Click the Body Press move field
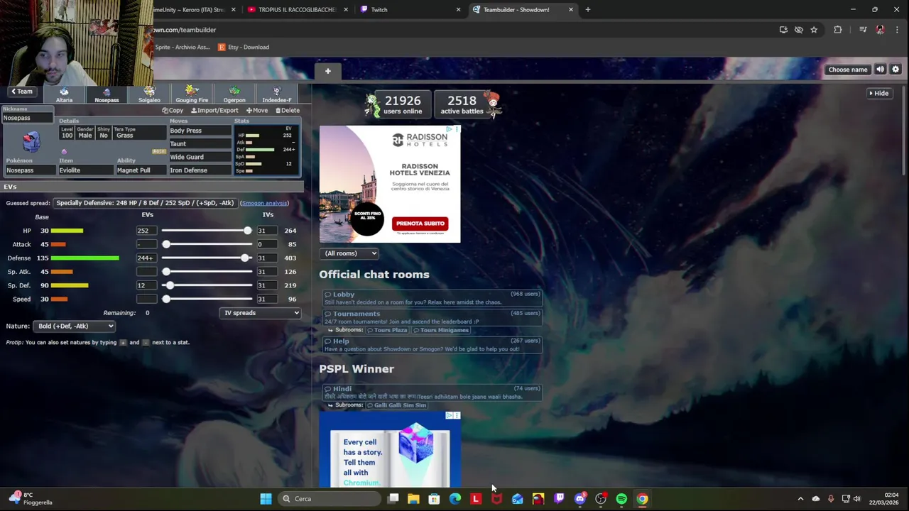 click(x=200, y=131)
